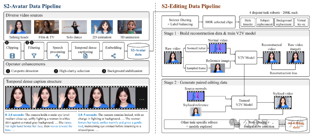Viewport: 314px width, 136px height.
Task: Click the Source normals film frame
Action: pyautogui.click(x=195, y=96)
